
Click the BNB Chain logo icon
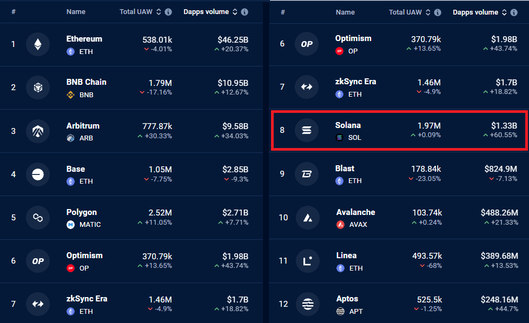[x=38, y=88]
